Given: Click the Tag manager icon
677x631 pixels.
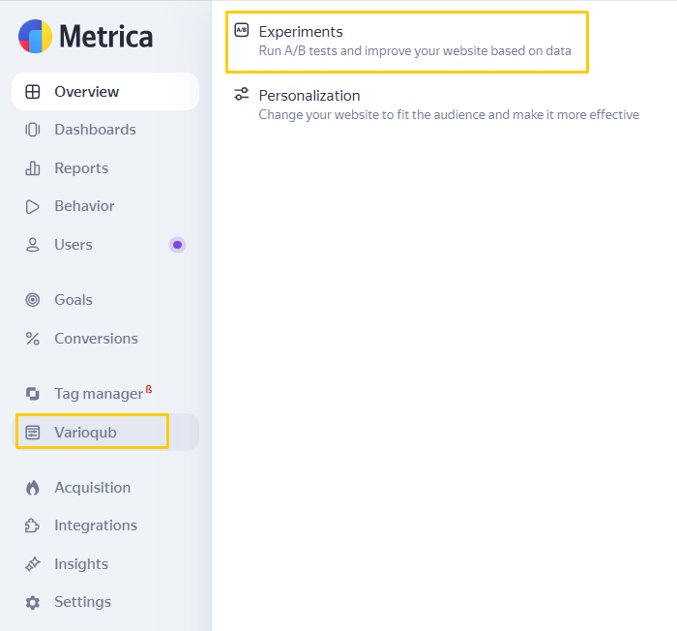Looking at the screenshot, I should [x=33, y=394].
